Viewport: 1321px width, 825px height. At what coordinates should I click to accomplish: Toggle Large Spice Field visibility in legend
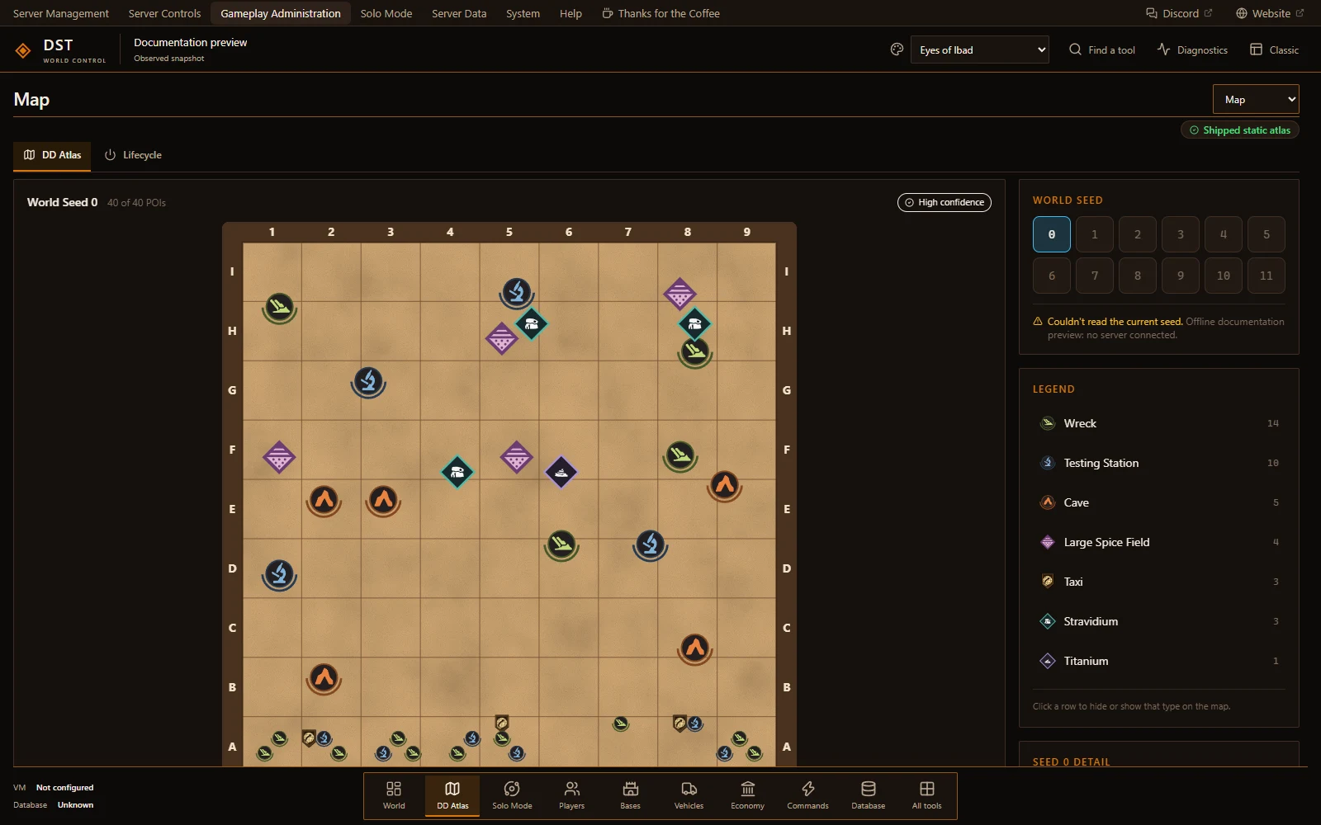tap(1159, 542)
